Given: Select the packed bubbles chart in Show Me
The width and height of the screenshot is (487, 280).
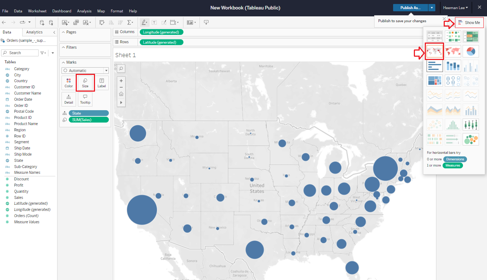Looking at the screenshot, I should coord(471,139).
